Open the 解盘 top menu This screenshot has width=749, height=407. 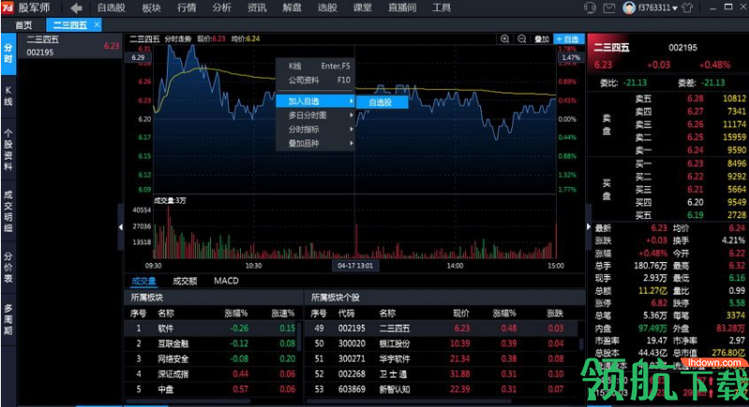[x=292, y=7]
